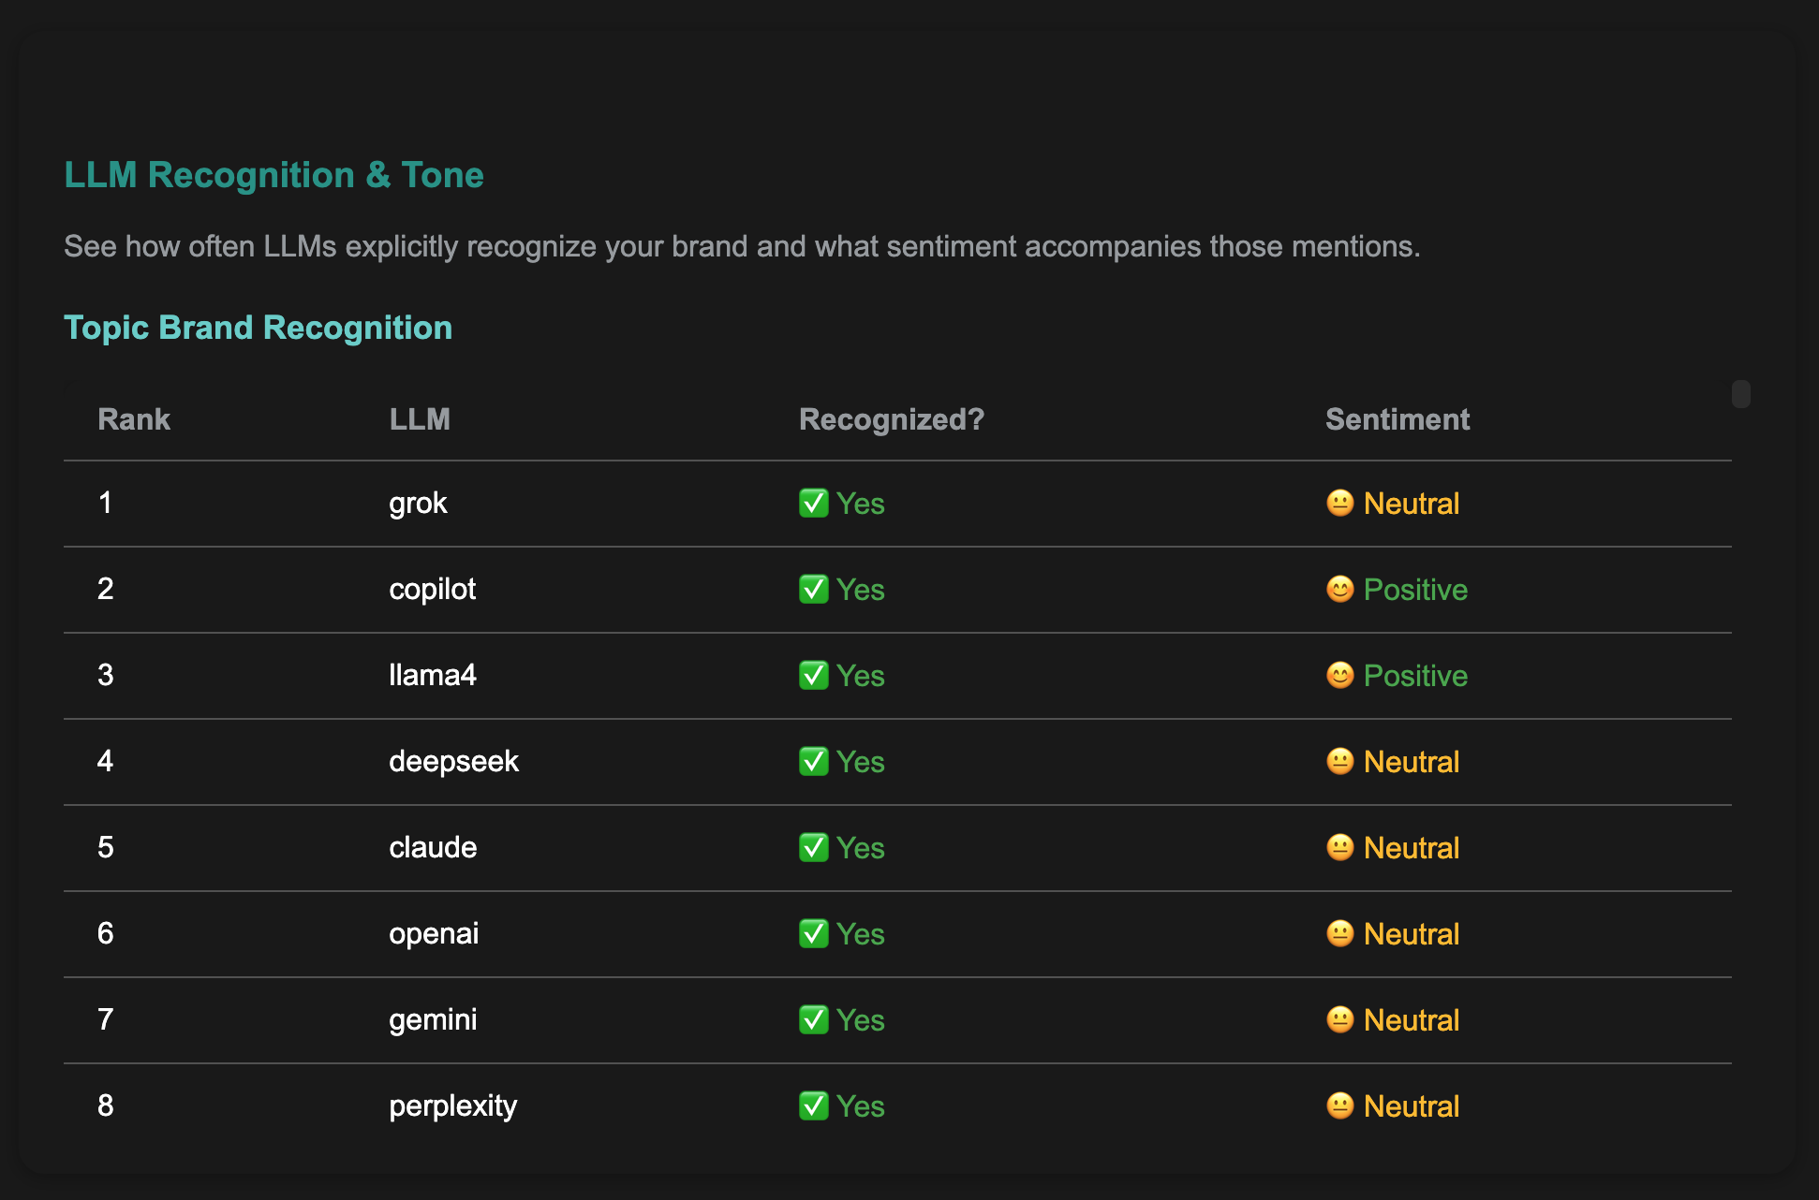The image size is (1819, 1200).
Task: Click the green checkmark on perplexity's row
Action: point(815,1105)
